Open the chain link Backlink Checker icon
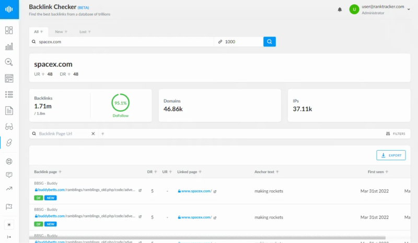The width and height of the screenshot is (418, 243). (x=9, y=143)
